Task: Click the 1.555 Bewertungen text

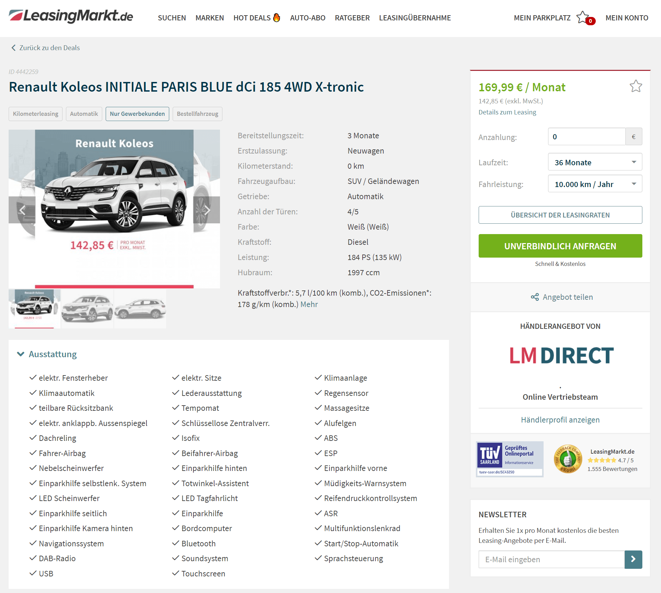Action: [x=612, y=469]
